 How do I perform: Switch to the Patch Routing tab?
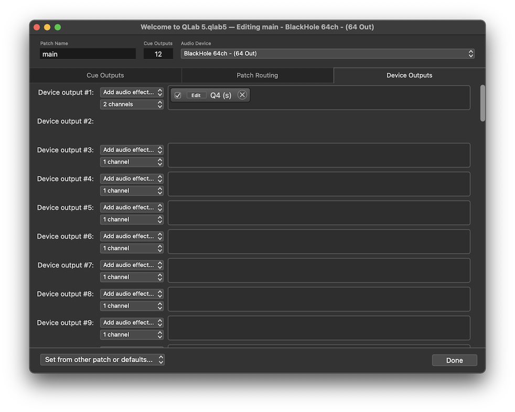tap(257, 75)
